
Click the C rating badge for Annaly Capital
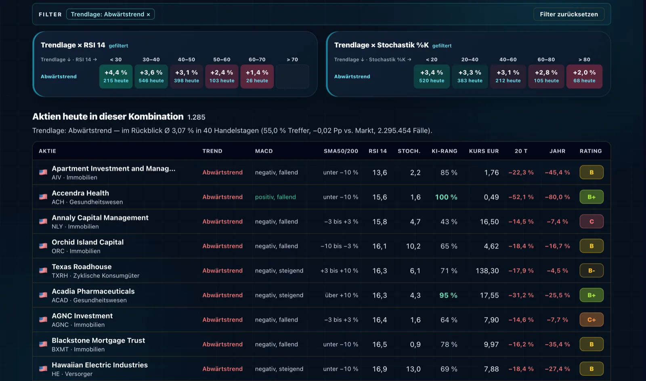tap(591, 221)
